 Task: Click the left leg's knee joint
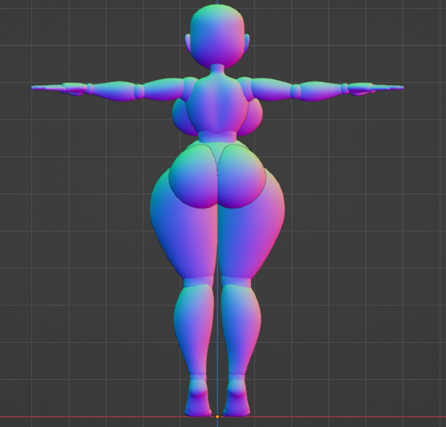pos(198,282)
